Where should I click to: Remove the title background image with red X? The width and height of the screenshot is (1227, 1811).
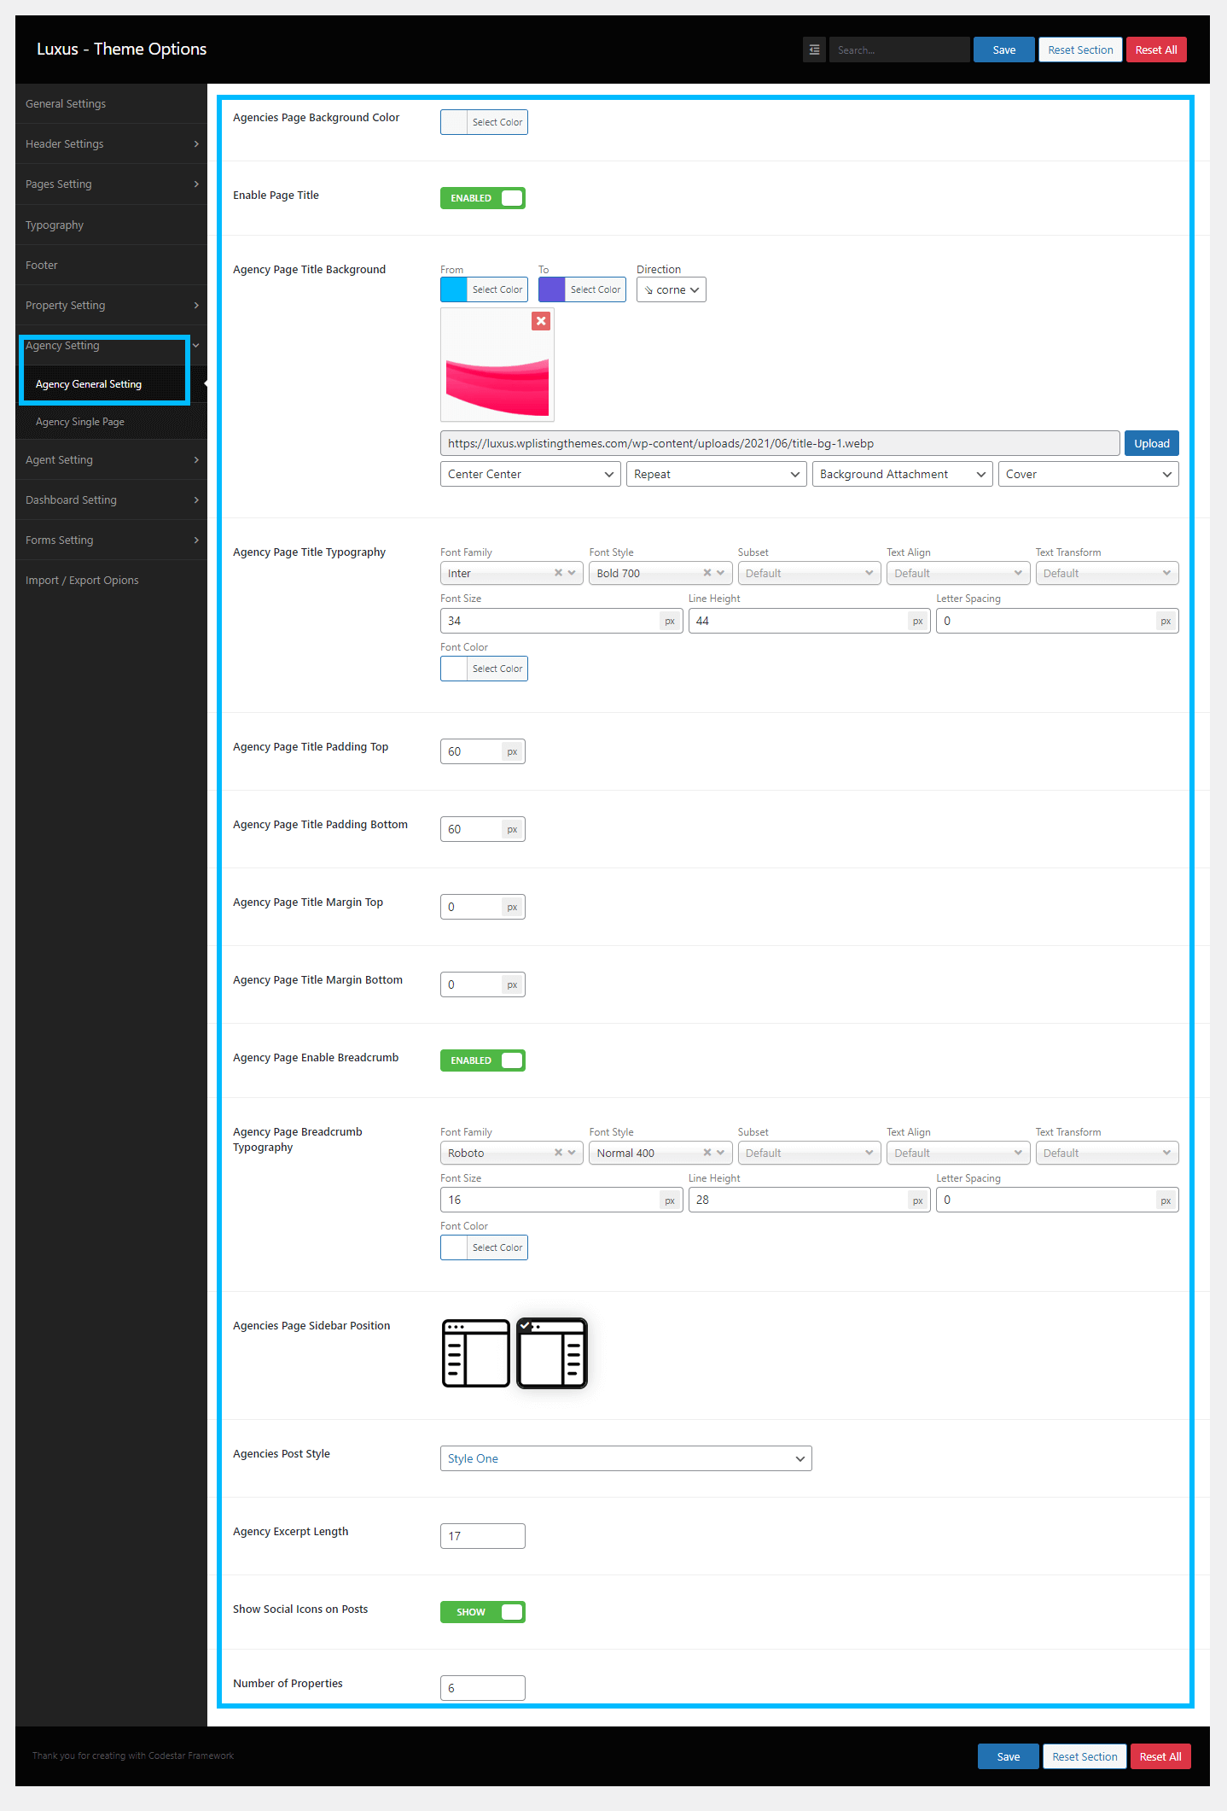coord(541,321)
